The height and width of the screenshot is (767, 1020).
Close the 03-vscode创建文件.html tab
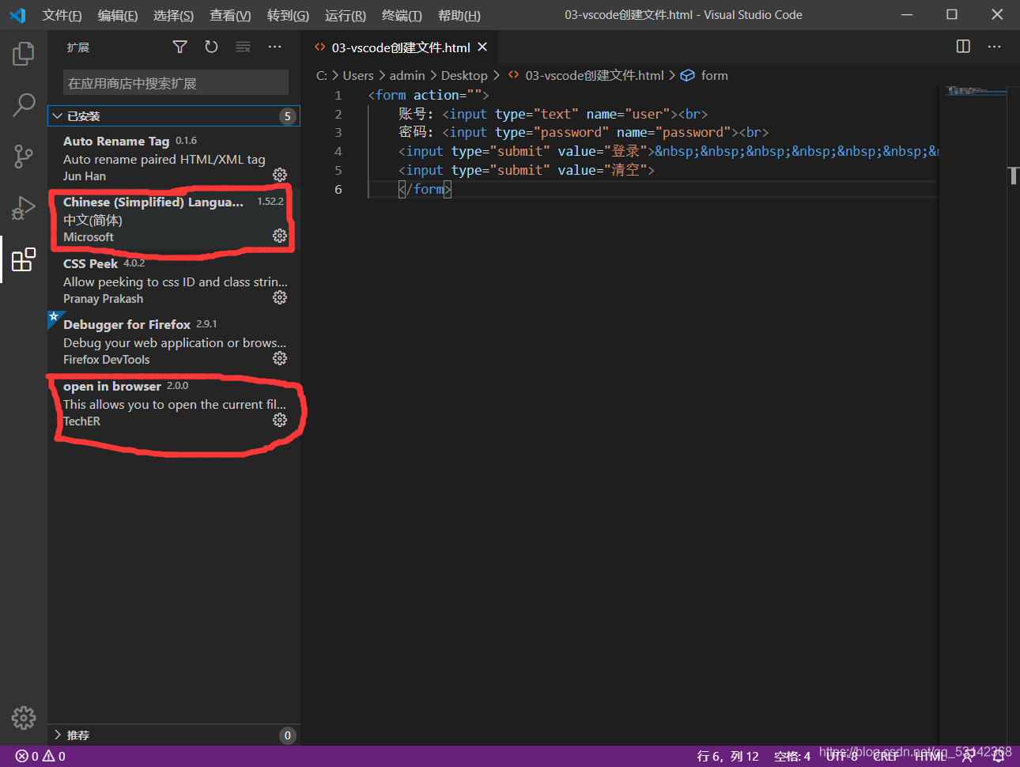(x=482, y=47)
